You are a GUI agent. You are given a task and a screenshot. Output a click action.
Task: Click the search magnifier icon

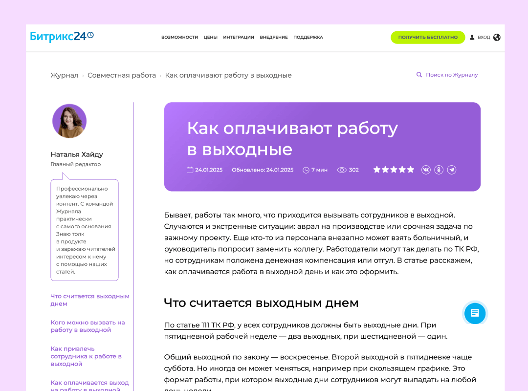coord(419,75)
